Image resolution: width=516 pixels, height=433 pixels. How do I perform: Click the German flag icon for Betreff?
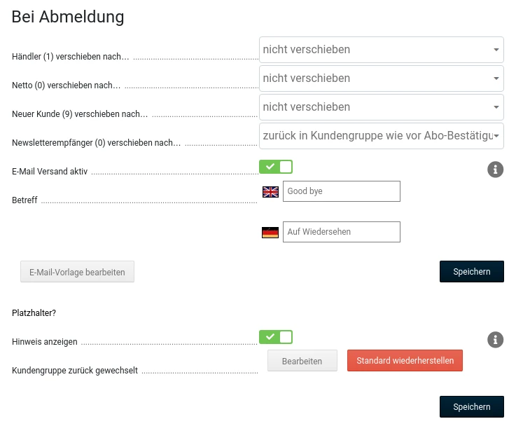tap(270, 233)
